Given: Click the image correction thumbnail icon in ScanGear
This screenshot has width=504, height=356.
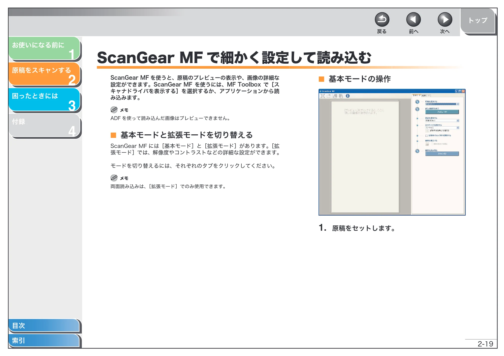Looking at the screenshot, I should click(427, 144).
